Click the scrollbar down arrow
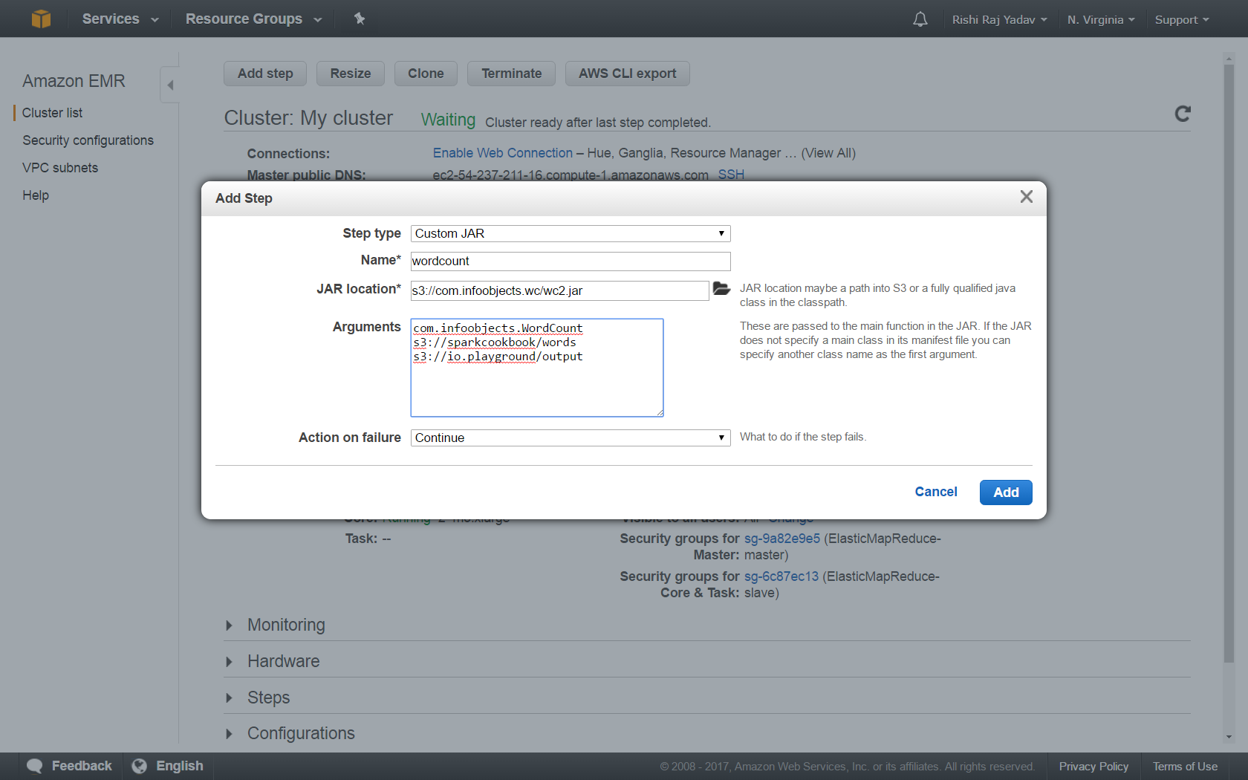Screen dimensions: 1248x780 (x=1229, y=737)
